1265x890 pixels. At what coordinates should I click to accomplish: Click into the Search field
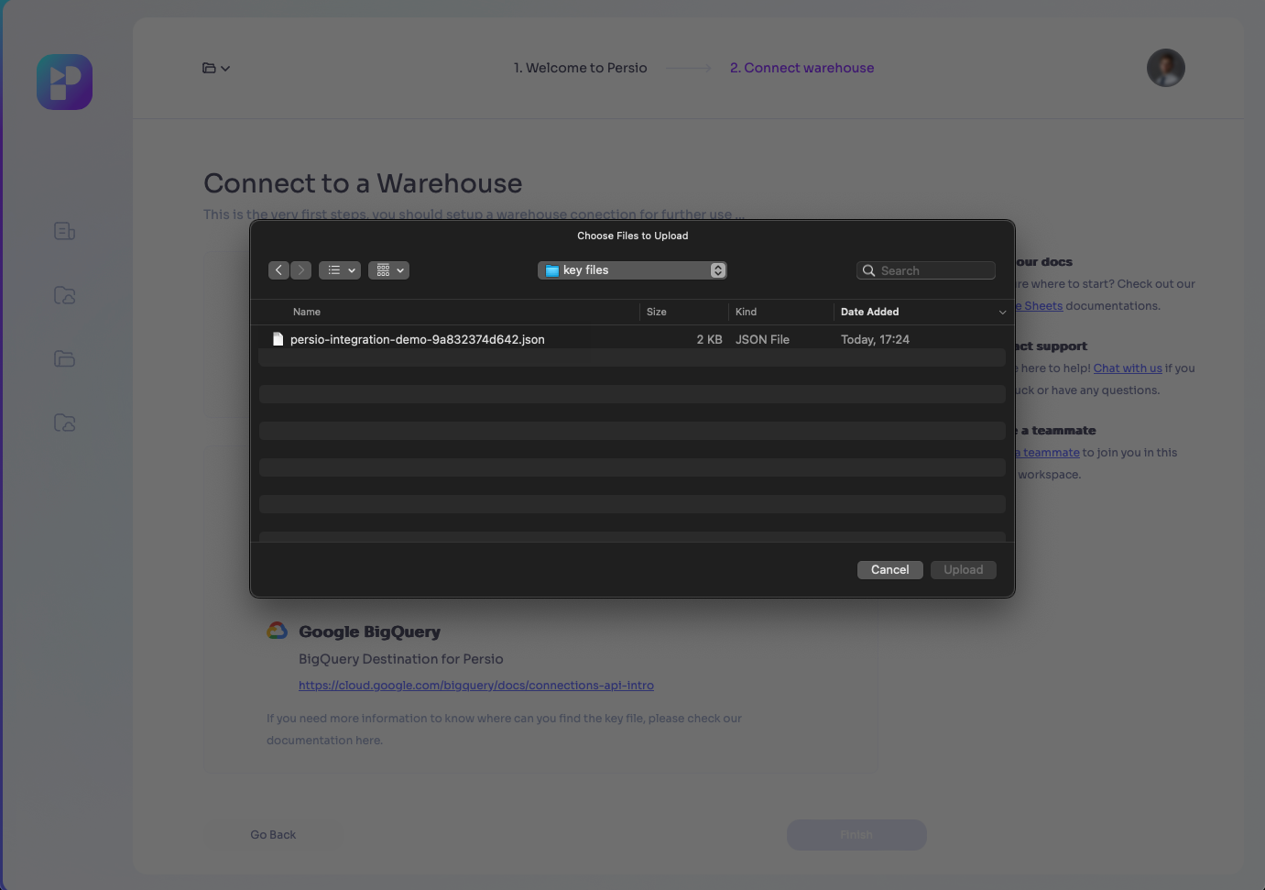[934, 270]
